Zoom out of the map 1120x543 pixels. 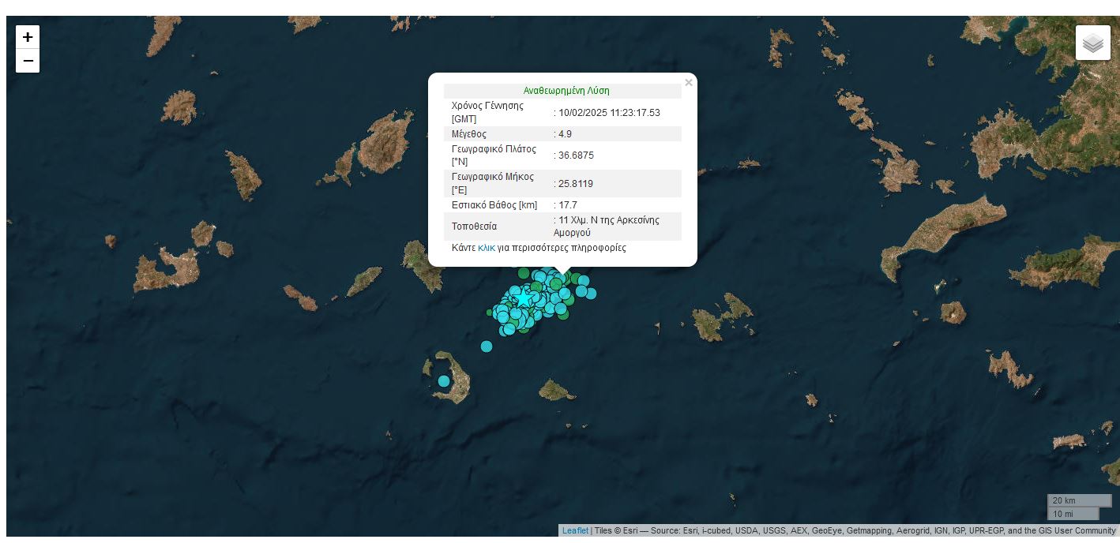(x=28, y=61)
